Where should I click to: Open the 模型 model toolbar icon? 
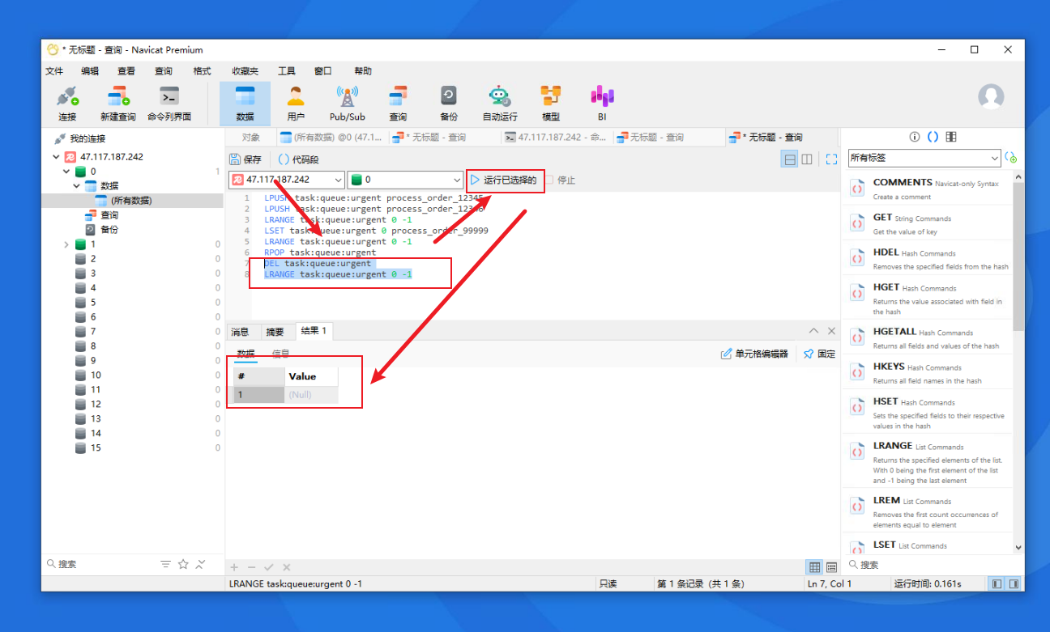(551, 104)
